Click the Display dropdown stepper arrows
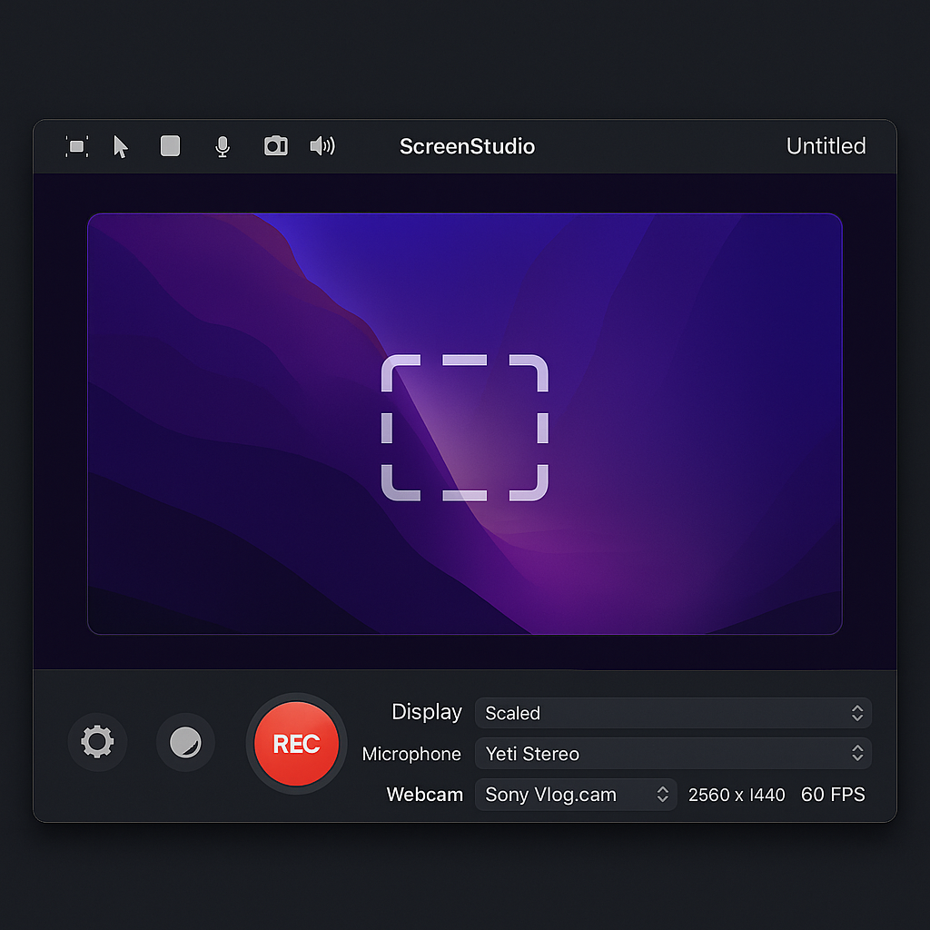This screenshot has height=930, width=930. pyautogui.click(x=856, y=713)
